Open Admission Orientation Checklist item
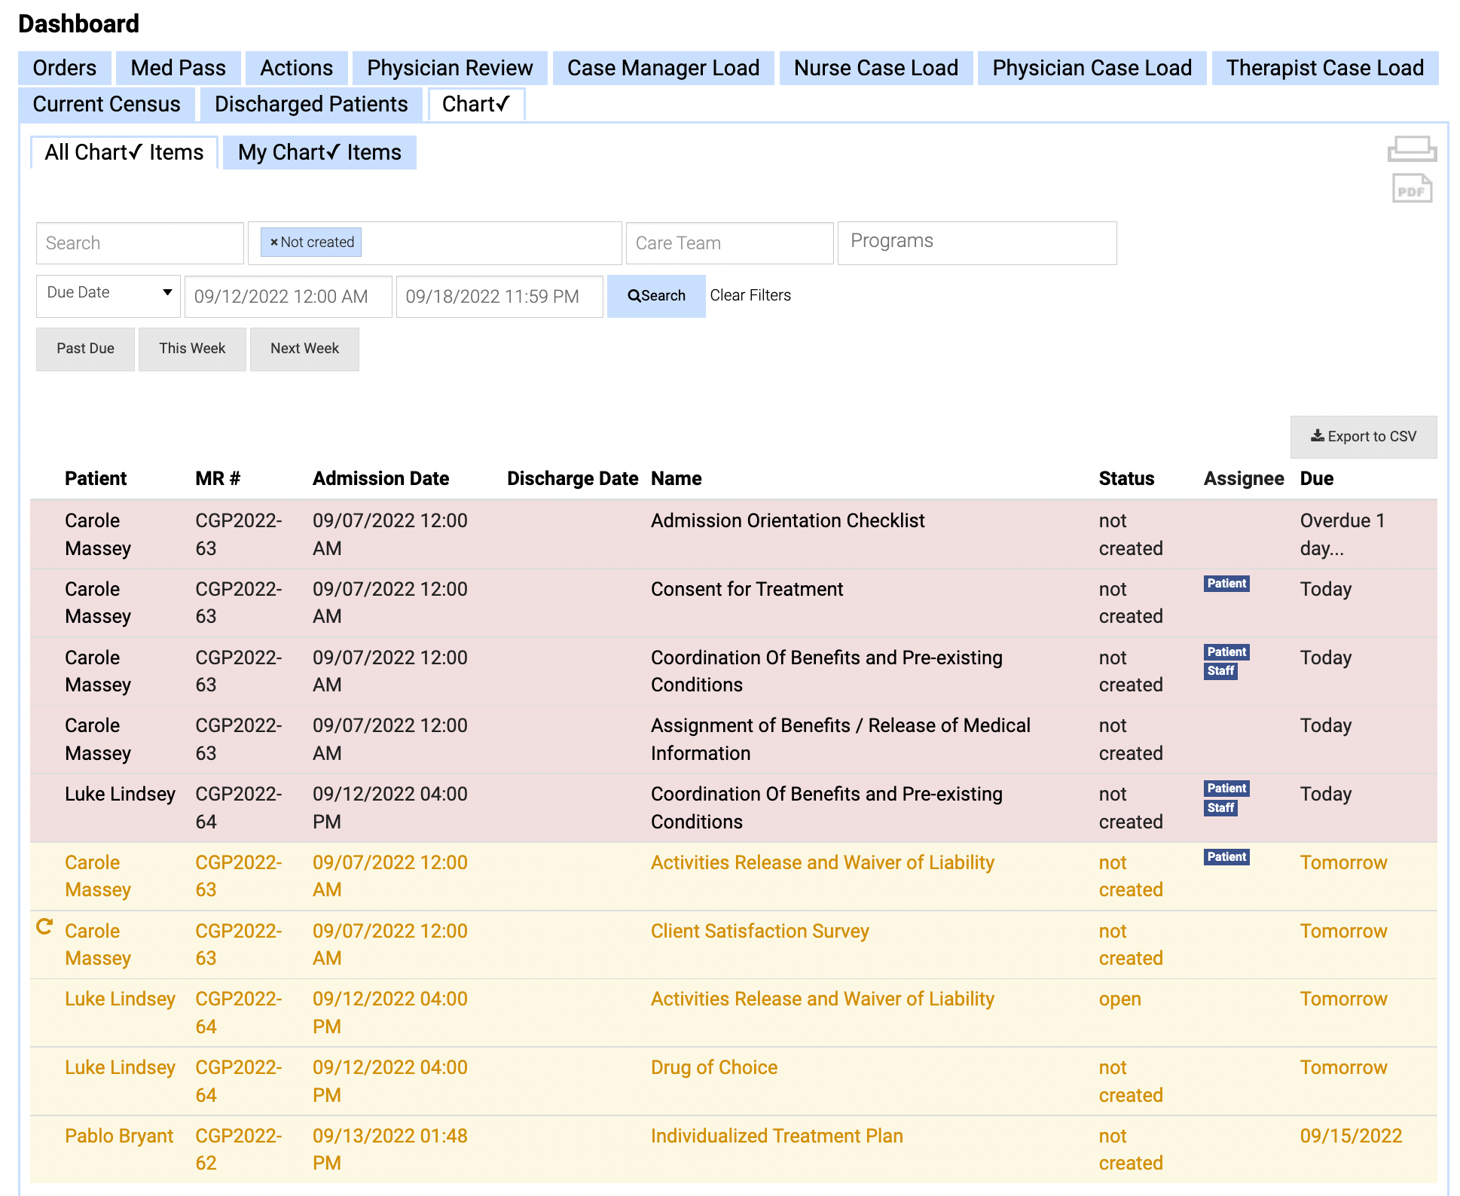This screenshot has height=1196, width=1460. (x=787, y=520)
